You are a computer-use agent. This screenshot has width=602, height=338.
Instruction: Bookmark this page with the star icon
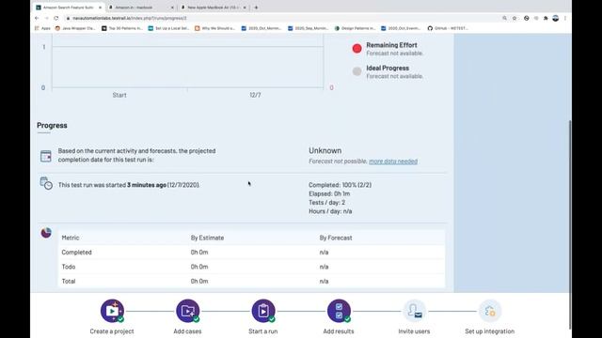coord(515,18)
